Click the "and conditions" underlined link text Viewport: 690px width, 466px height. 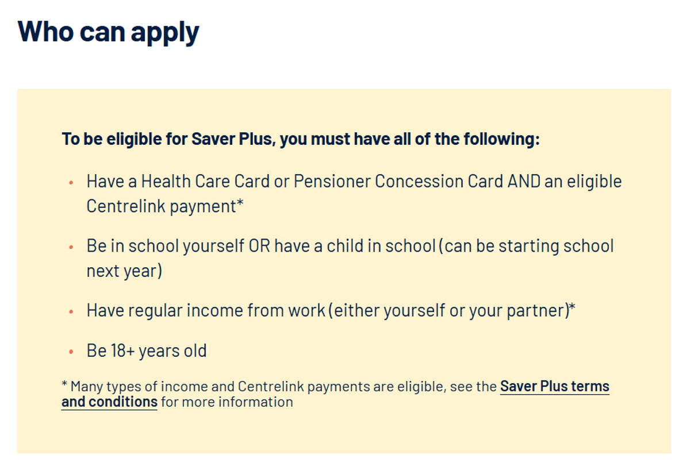(109, 402)
